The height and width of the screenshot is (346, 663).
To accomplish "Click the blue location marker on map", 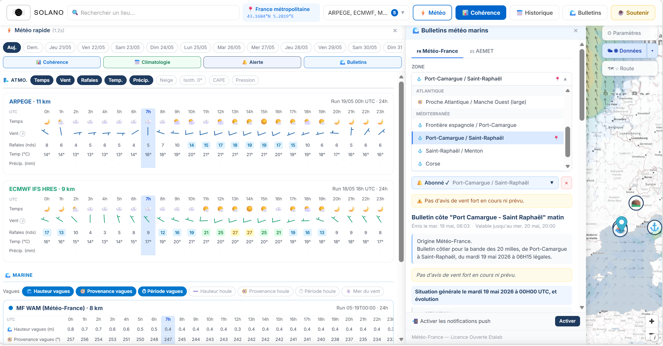I will [621, 224].
